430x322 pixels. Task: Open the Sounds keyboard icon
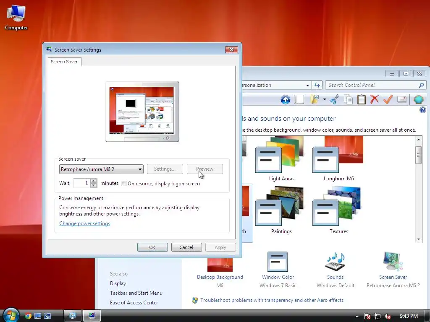[335, 262]
